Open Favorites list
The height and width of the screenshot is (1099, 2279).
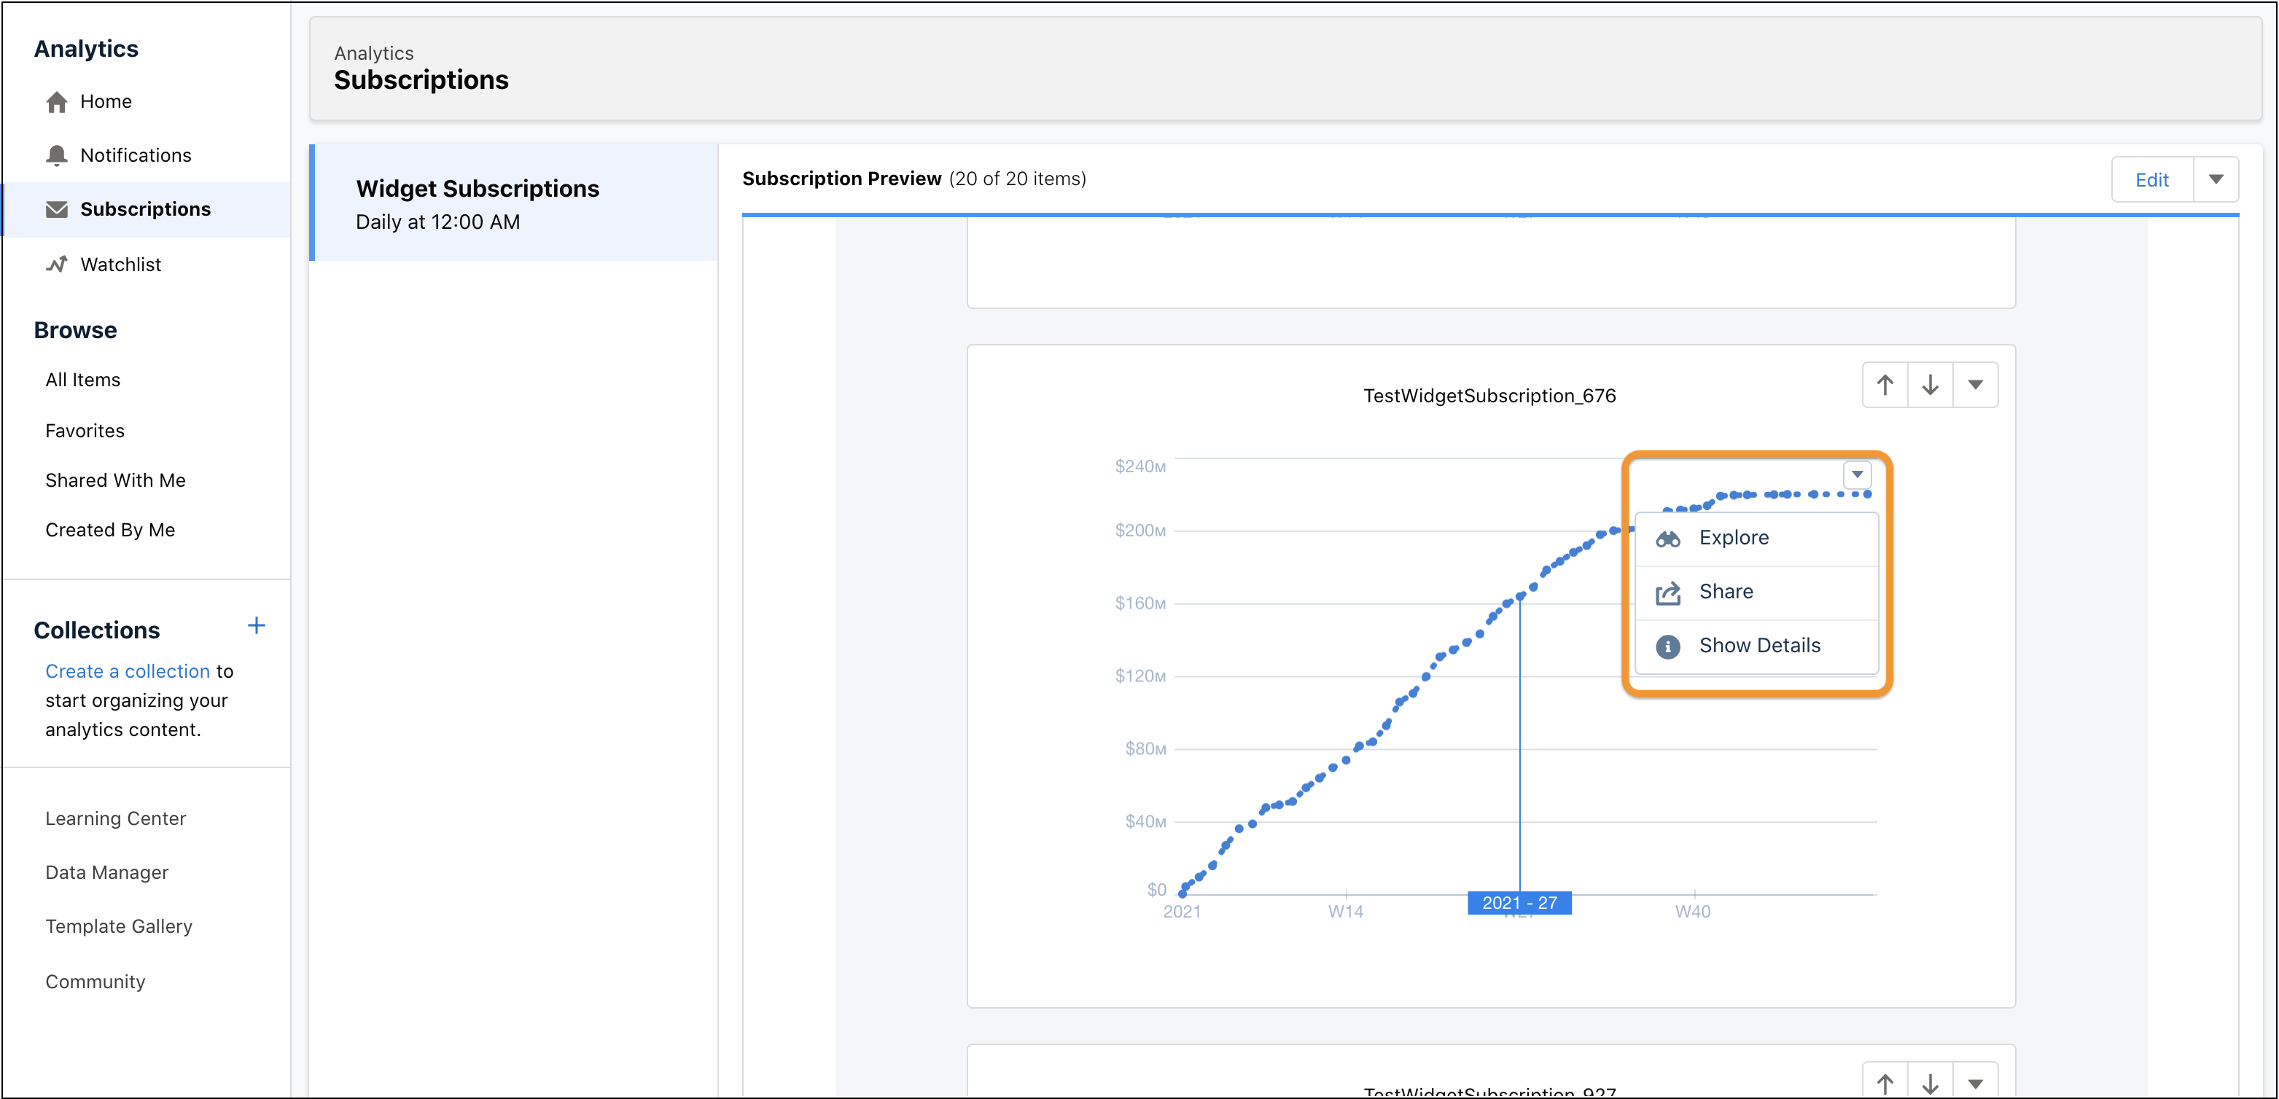(x=85, y=431)
